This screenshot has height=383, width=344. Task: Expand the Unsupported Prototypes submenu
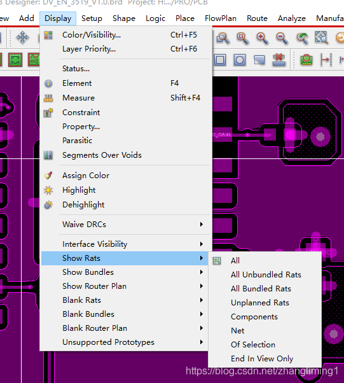tap(125, 342)
